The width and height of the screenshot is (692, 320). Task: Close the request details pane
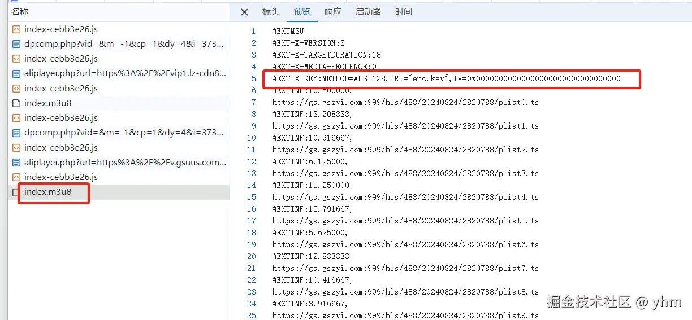244,12
